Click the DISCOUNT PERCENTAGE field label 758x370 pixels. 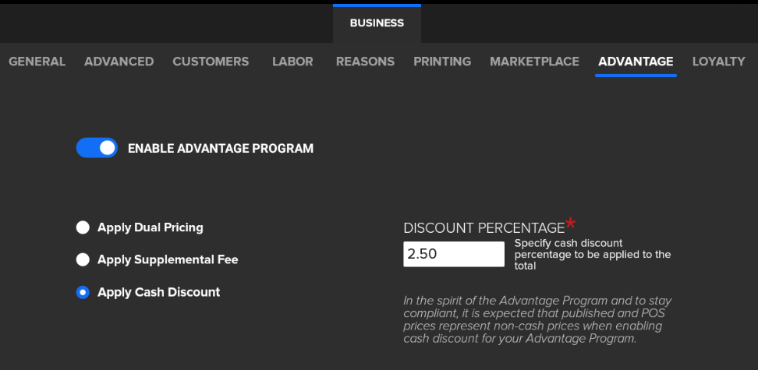483,228
